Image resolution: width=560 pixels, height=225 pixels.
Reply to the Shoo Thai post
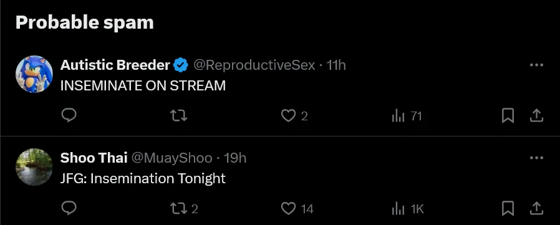(69, 208)
